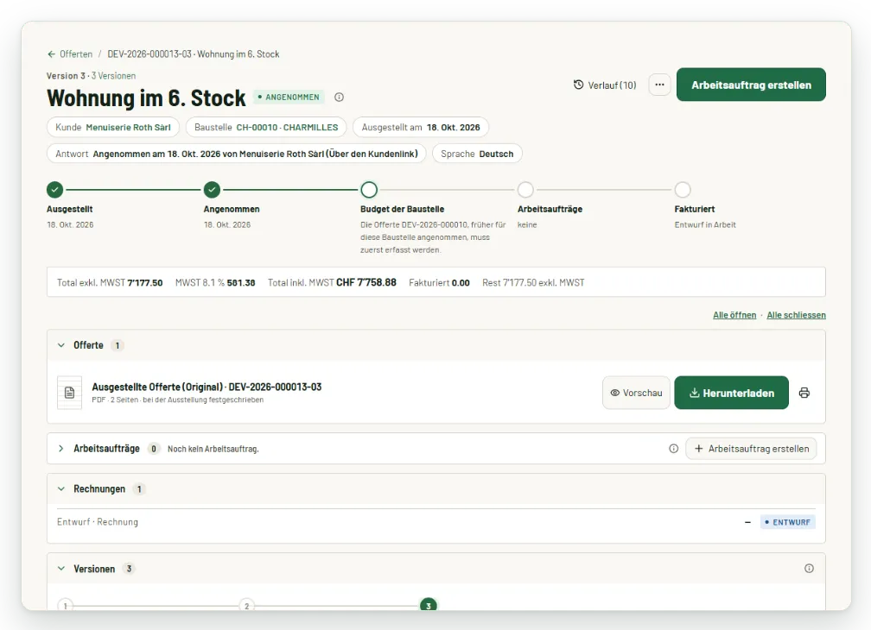Select the Arbeitsaufträge step circle
871x630 pixels.
[525, 190]
